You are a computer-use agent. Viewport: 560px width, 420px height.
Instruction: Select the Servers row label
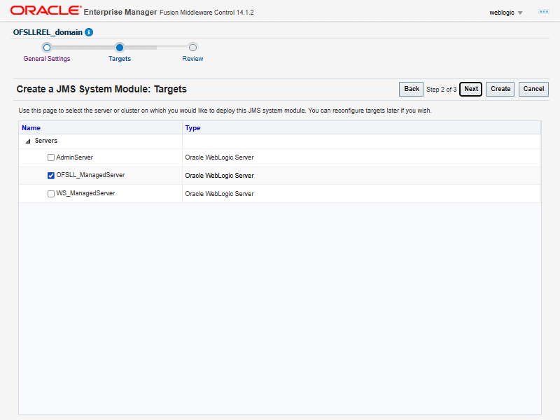46,141
